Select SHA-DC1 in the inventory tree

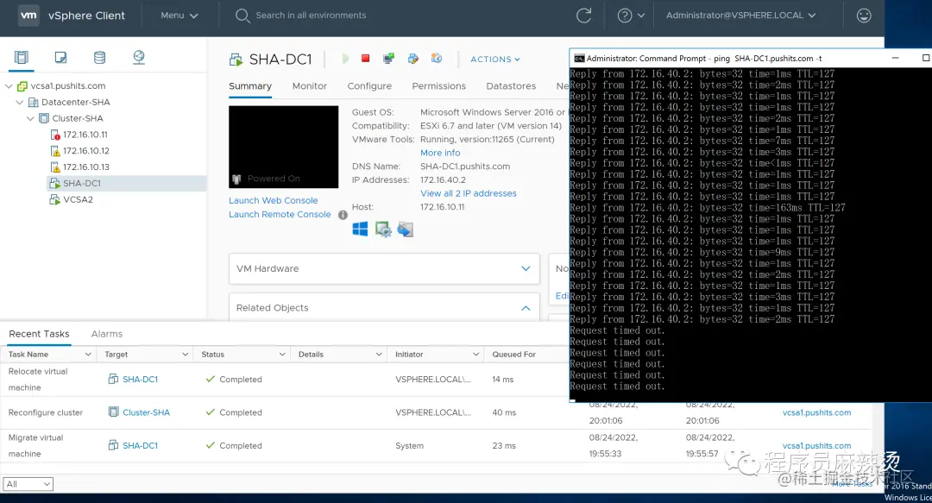(x=81, y=183)
